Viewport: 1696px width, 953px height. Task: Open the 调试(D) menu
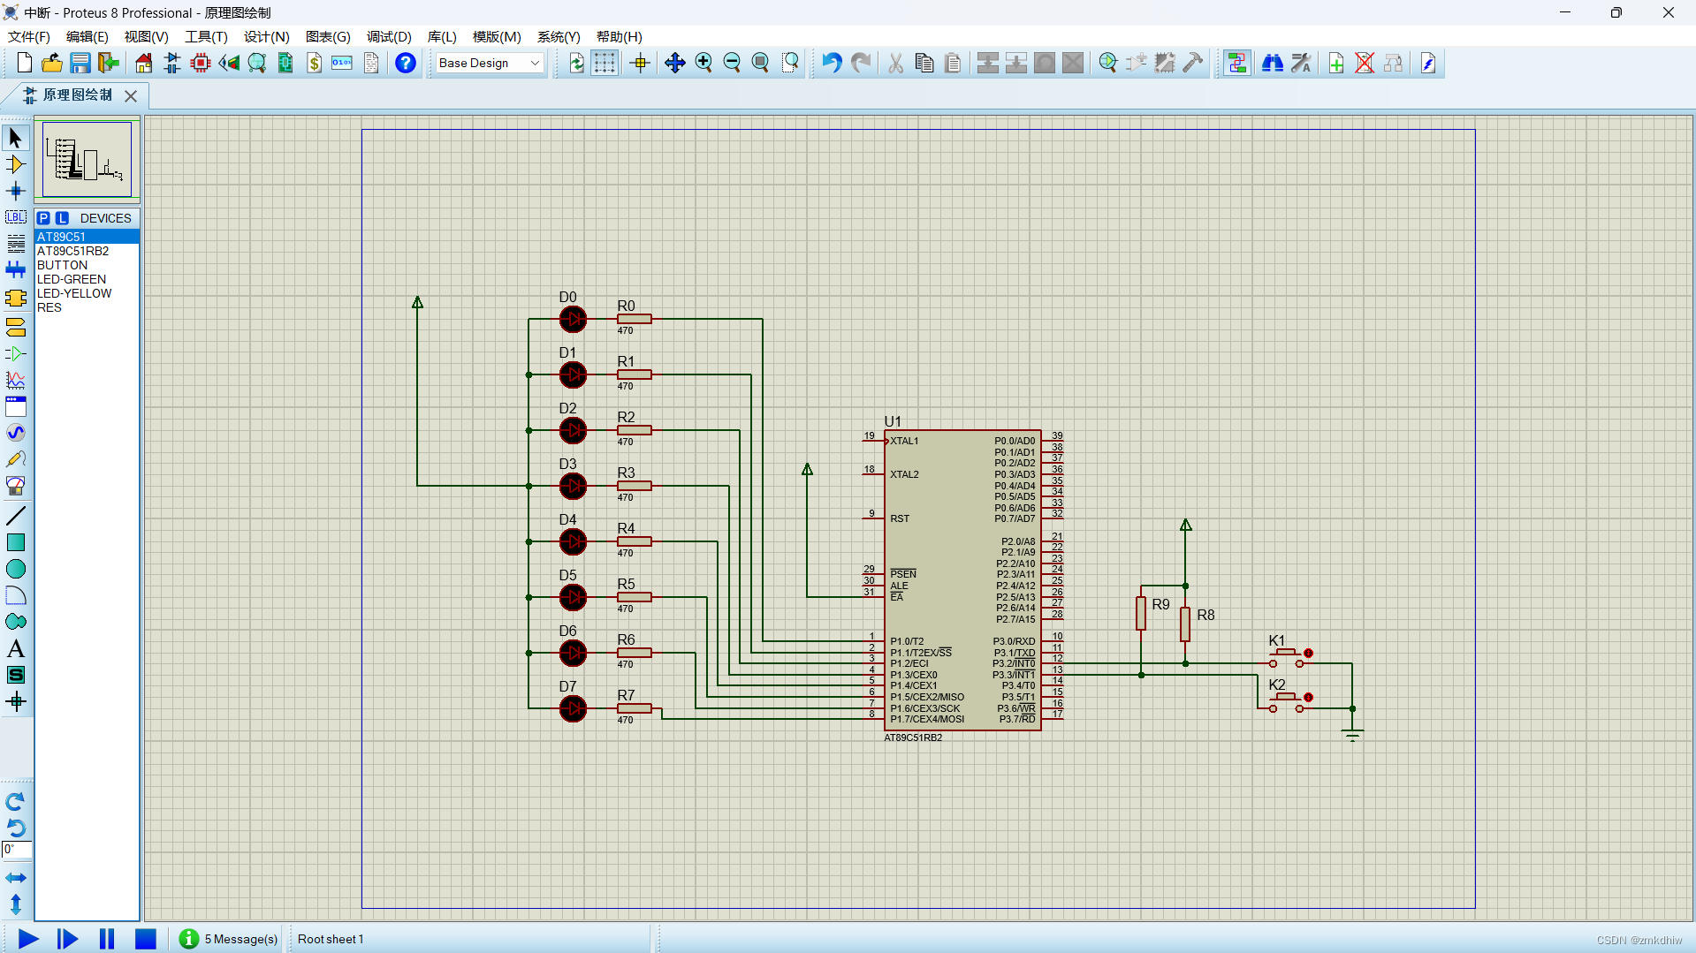point(390,36)
